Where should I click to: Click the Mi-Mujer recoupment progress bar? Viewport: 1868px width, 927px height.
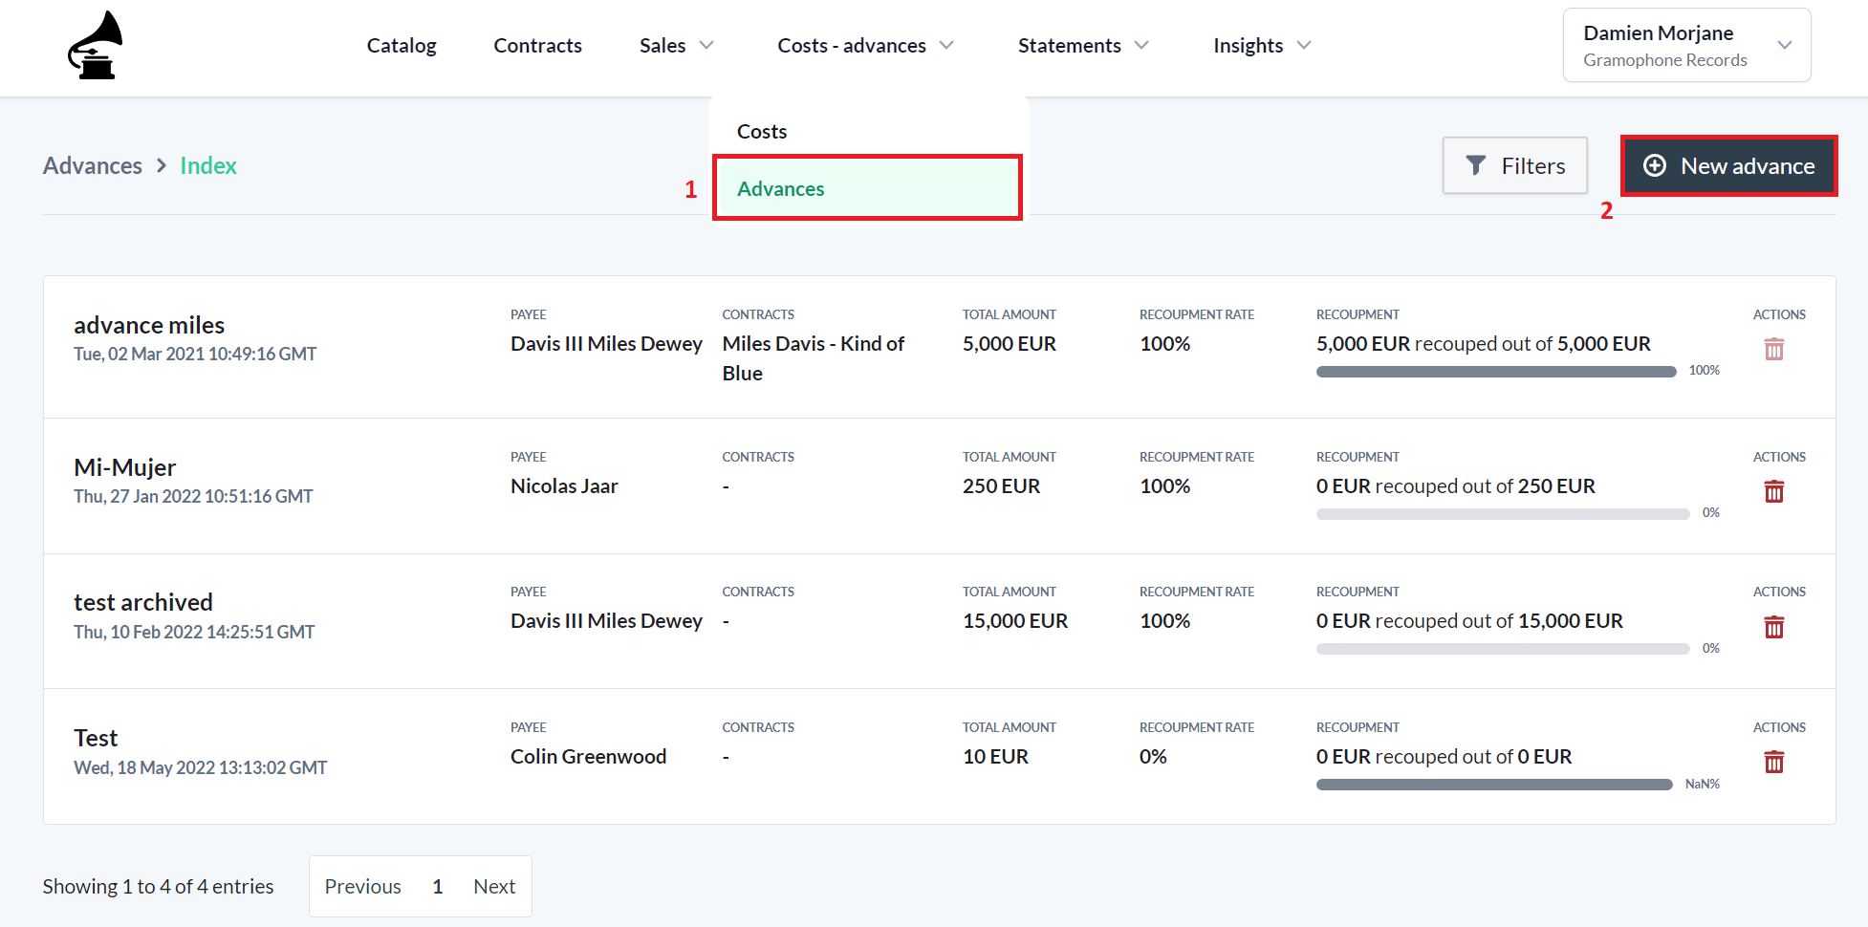point(1503,514)
